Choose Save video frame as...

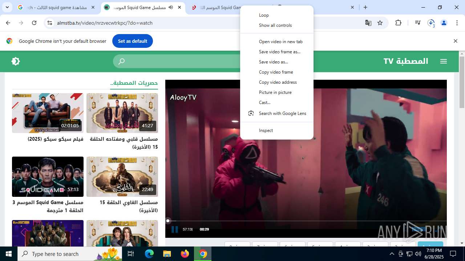point(277,52)
